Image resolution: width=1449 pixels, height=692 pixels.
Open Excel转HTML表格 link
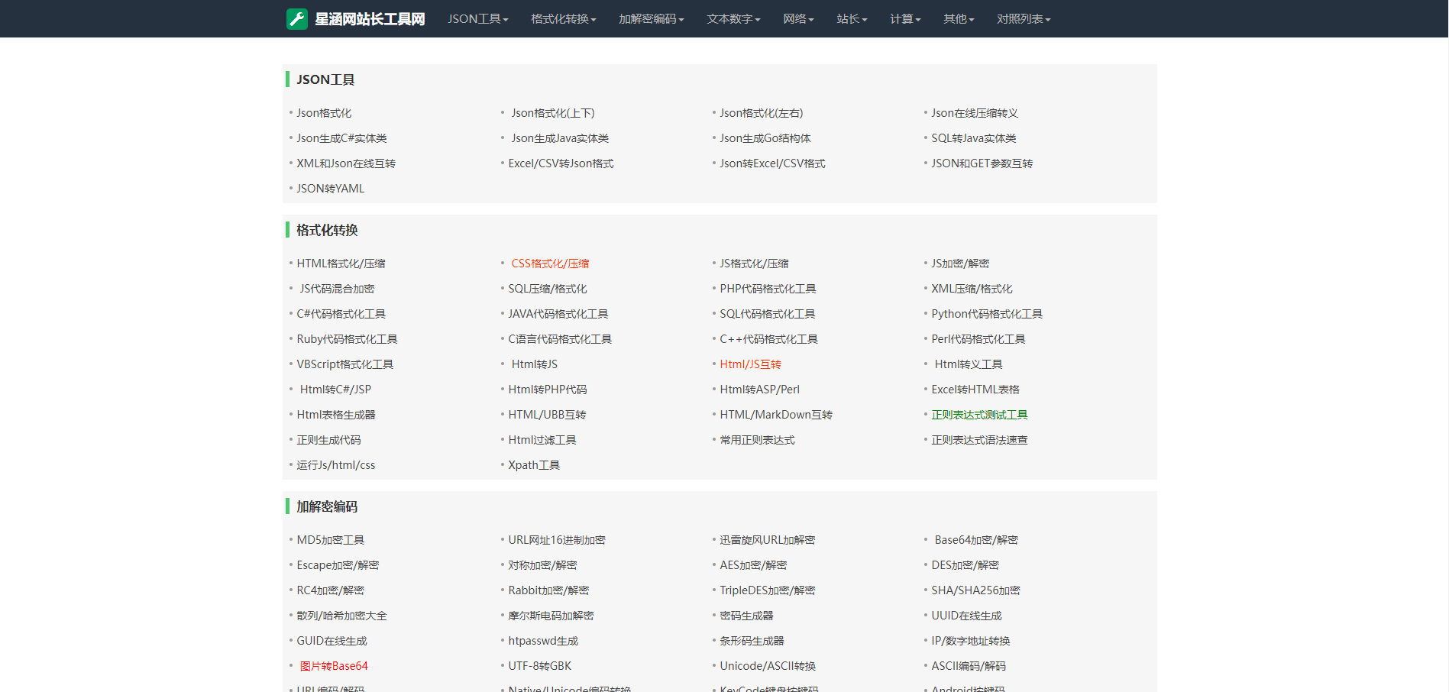click(975, 390)
